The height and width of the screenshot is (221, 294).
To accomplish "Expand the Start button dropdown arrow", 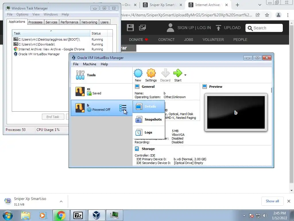I will [x=185, y=75].
